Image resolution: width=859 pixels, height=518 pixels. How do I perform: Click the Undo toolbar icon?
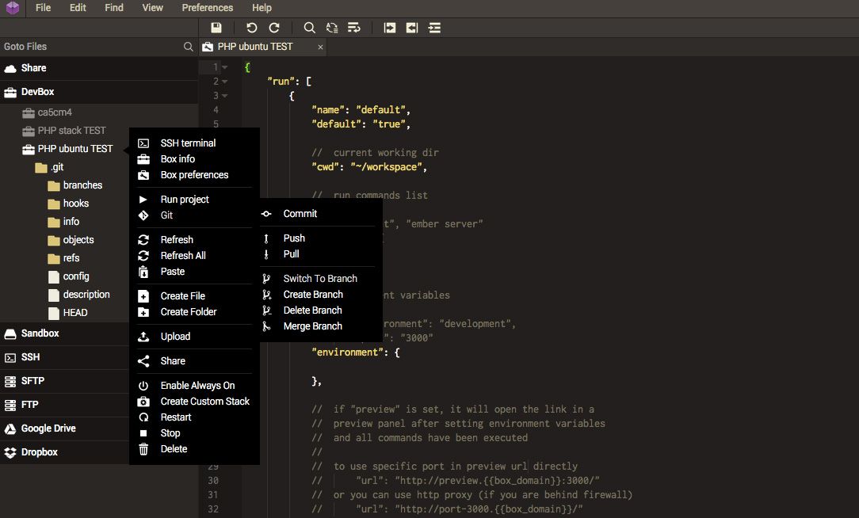[251, 27]
